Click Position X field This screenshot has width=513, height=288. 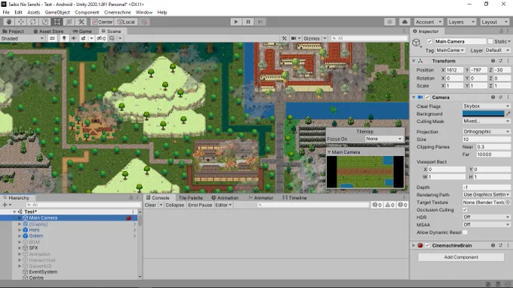(x=454, y=70)
